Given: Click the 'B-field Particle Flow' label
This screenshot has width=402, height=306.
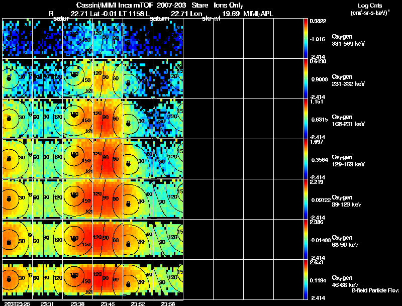Looking at the screenshot, I should (x=375, y=290).
